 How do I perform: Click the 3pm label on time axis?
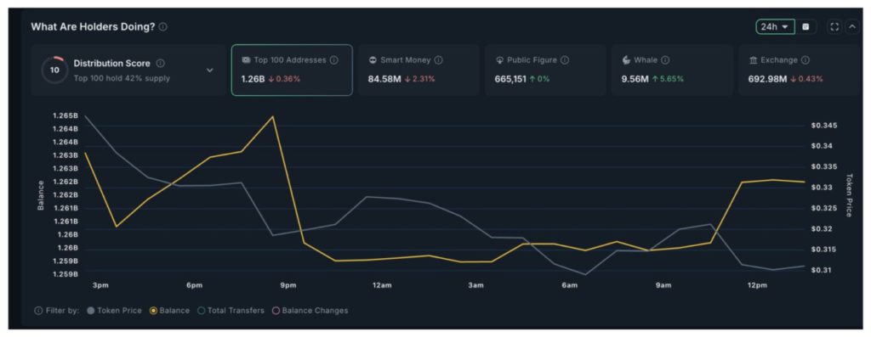pyautogui.click(x=100, y=285)
